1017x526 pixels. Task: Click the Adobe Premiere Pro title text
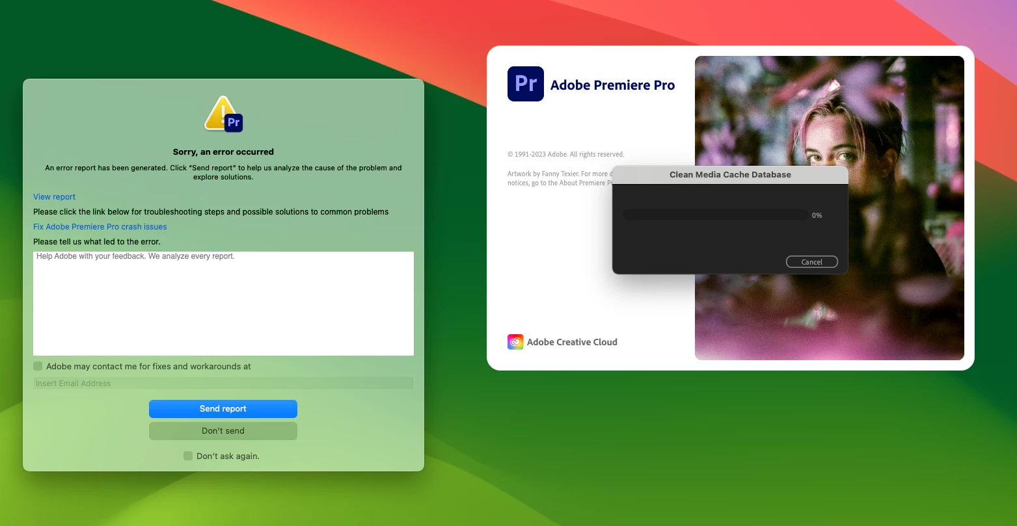coord(612,85)
